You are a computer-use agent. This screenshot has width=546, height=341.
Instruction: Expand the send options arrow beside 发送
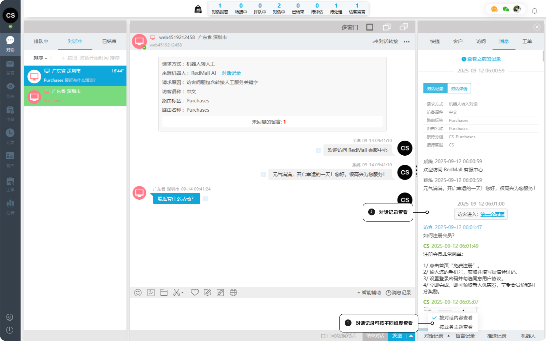pyautogui.click(x=411, y=336)
